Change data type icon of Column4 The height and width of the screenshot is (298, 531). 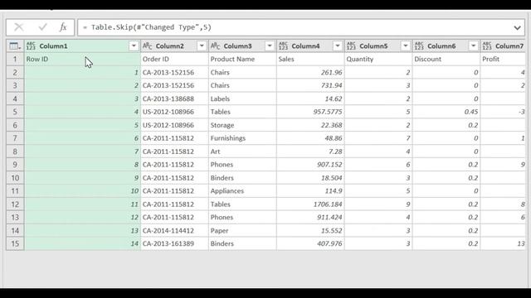[x=283, y=46]
